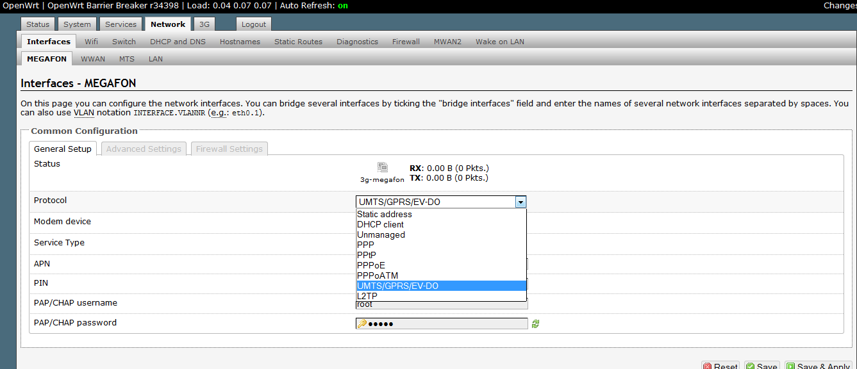
Task: Click the Save button
Action: click(761, 366)
